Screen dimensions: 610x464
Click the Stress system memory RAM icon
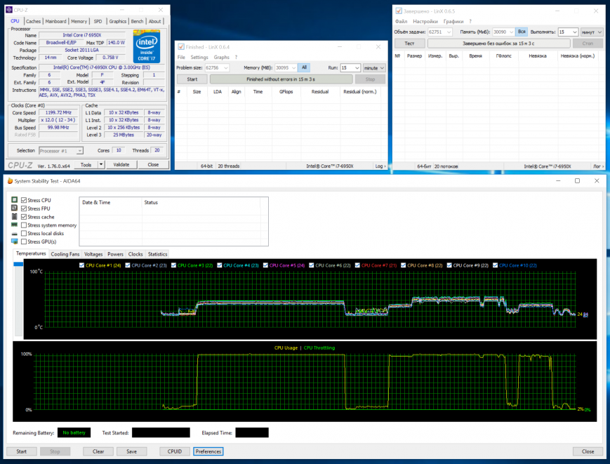pos(15,225)
